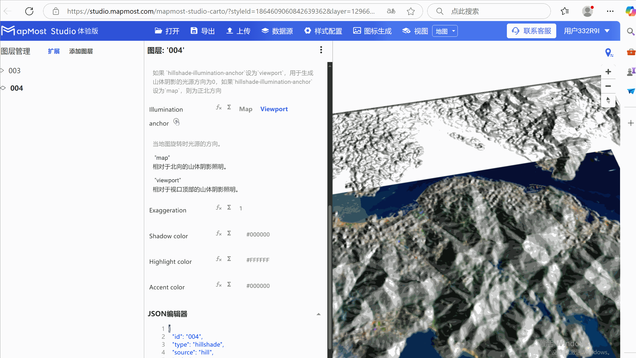The width and height of the screenshot is (636, 358).
Task: Switch to the 扩展 tab
Action: click(54, 51)
